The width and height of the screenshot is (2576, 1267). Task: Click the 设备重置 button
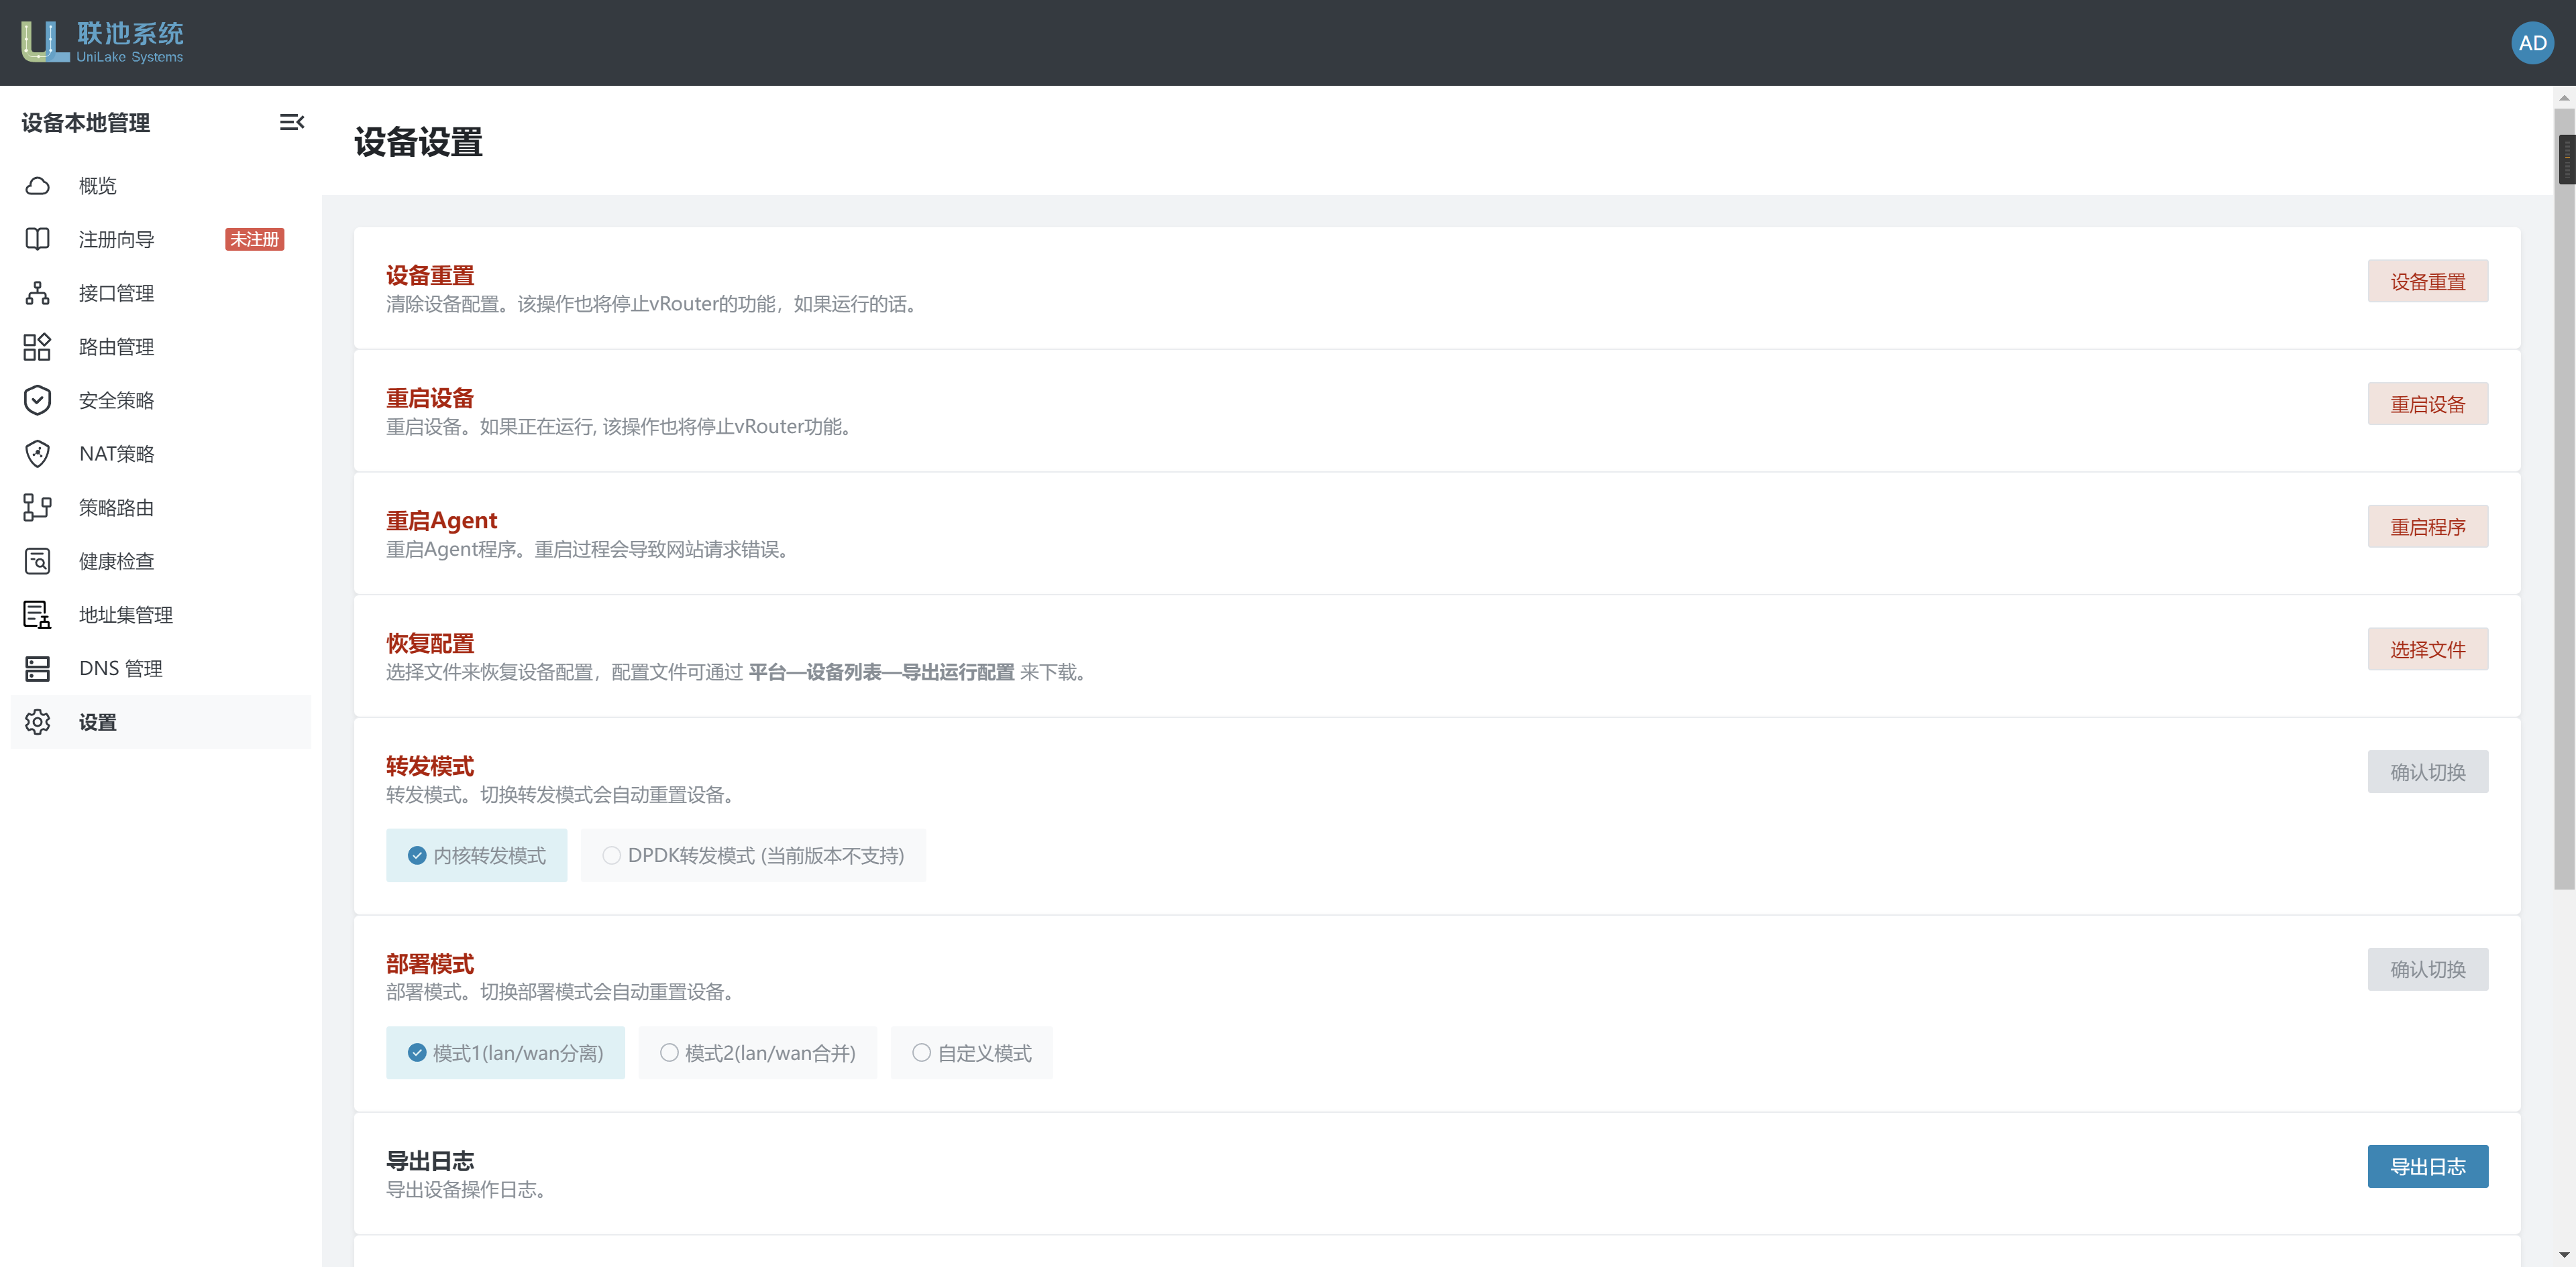(x=2427, y=282)
